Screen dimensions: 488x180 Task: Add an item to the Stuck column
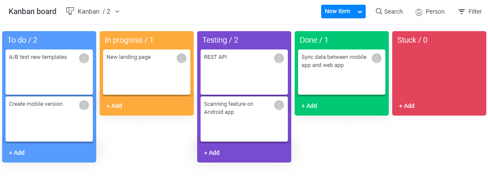click(x=407, y=106)
